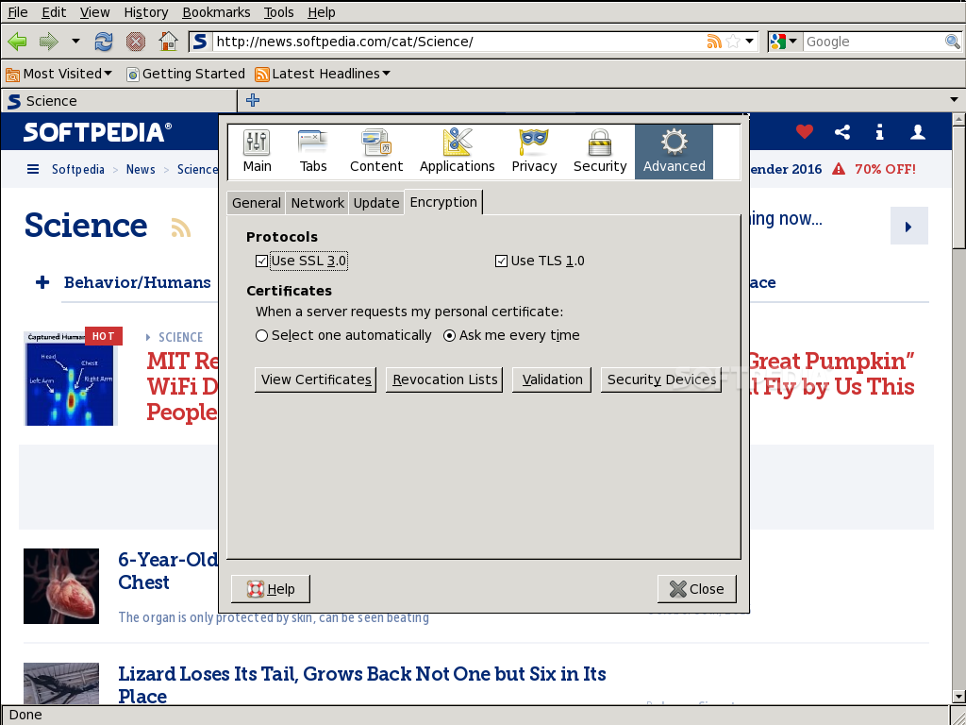966x725 pixels.
Task: Click the Security Devices button
Action: point(661,379)
